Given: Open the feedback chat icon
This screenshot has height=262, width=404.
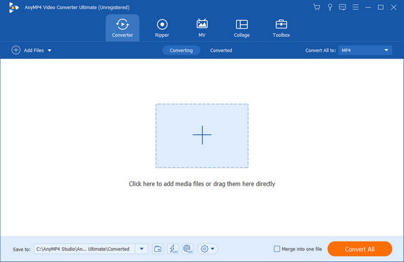Looking at the screenshot, I should tap(343, 7).
